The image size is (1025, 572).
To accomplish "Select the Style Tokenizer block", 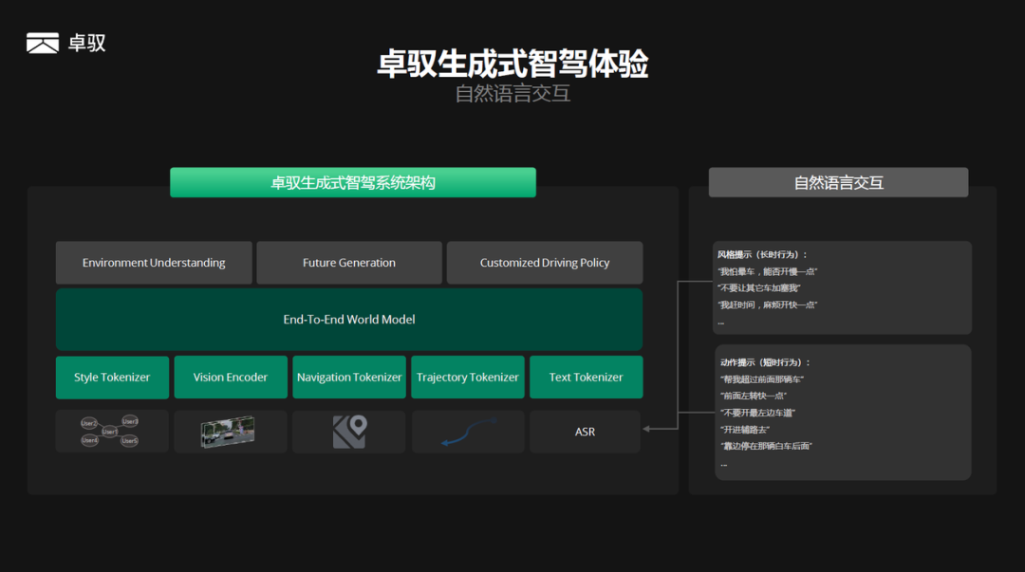I will pyautogui.click(x=112, y=378).
